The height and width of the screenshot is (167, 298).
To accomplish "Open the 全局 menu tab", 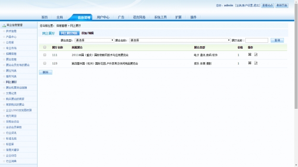I will (x=60, y=17).
